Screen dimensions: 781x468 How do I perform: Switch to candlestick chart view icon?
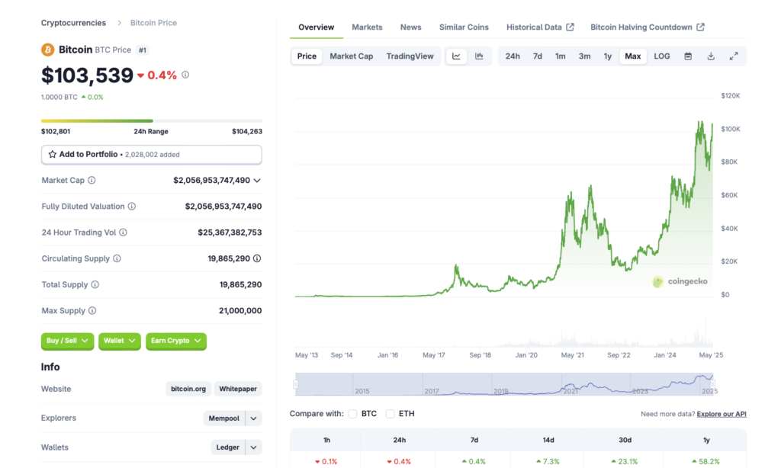pos(479,56)
